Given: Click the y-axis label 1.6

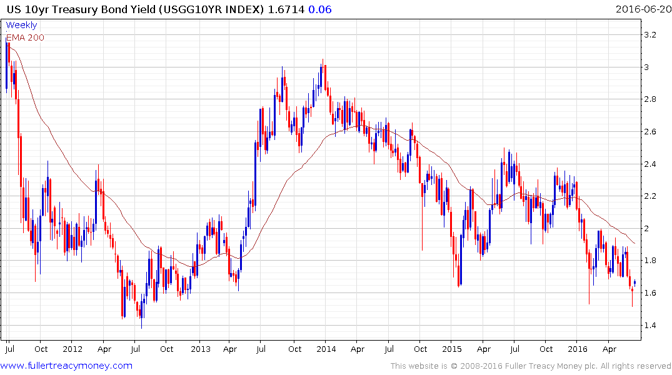Looking at the screenshot, I should (x=650, y=293).
